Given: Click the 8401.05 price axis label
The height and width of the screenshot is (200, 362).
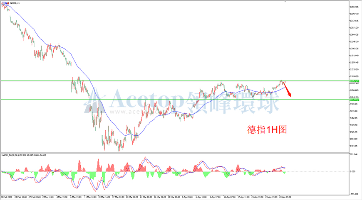Looking at the screenshot, I should [x=354, y=146].
